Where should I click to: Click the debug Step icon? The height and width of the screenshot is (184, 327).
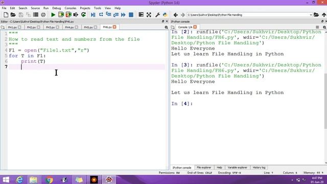click(101, 15)
